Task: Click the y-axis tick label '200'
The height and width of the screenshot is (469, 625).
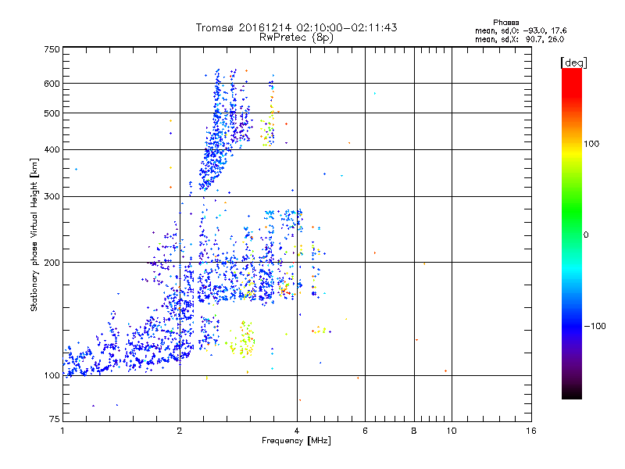Action: coord(52,263)
